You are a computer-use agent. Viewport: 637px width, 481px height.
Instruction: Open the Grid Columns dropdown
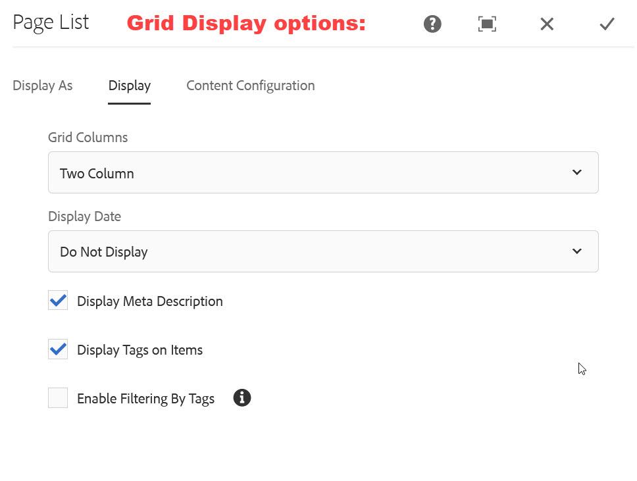(x=323, y=172)
